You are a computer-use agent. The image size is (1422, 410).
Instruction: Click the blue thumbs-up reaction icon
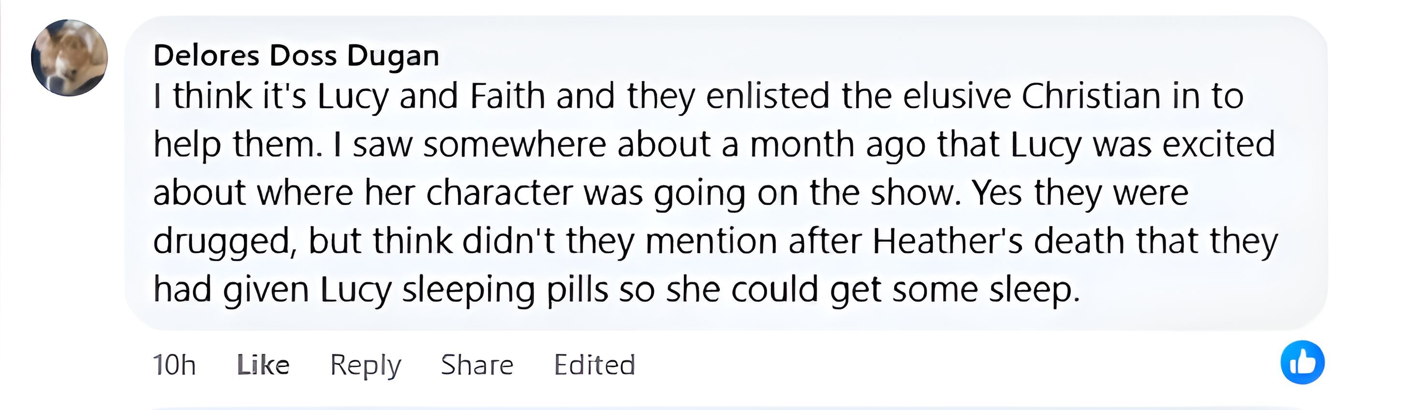1302,362
